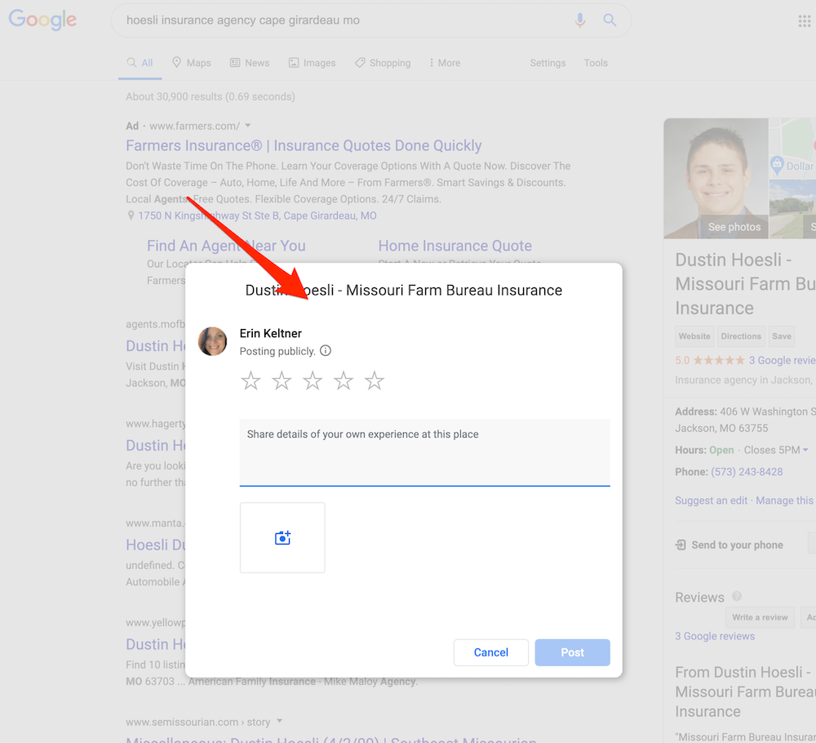Open the semissourian.com result dropdown arrow
Viewport: 816px width, 743px height.
pyautogui.click(x=279, y=721)
